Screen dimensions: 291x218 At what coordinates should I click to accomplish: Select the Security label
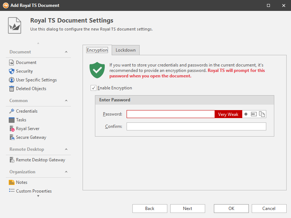click(24, 71)
